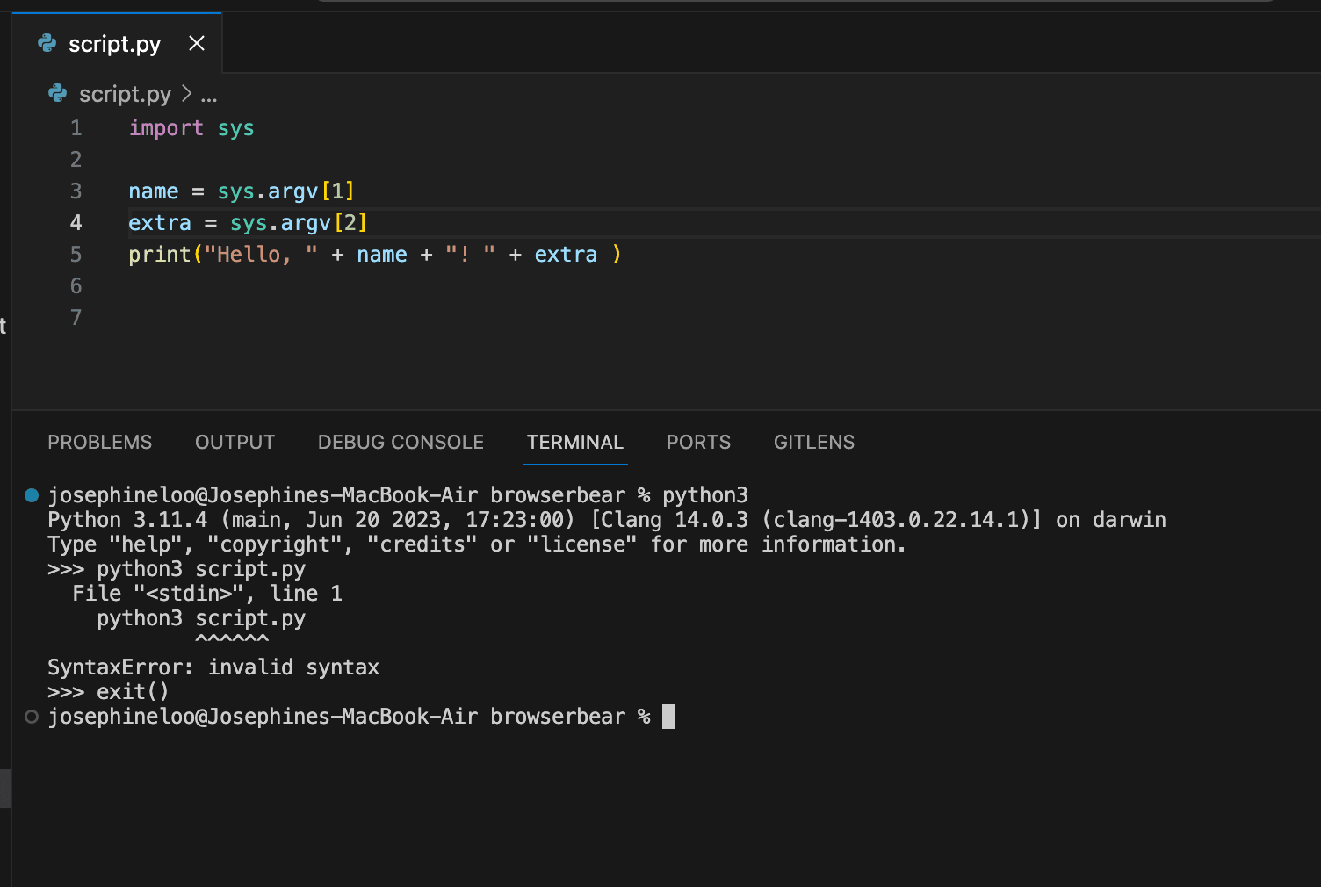The width and height of the screenshot is (1321, 887).
Task: Activate the script.py tab title
Action: pyautogui.click(x=115, y=44)
